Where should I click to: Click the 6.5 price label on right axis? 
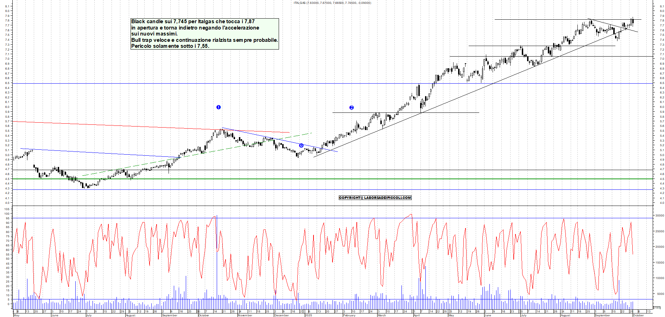(662, 83)
